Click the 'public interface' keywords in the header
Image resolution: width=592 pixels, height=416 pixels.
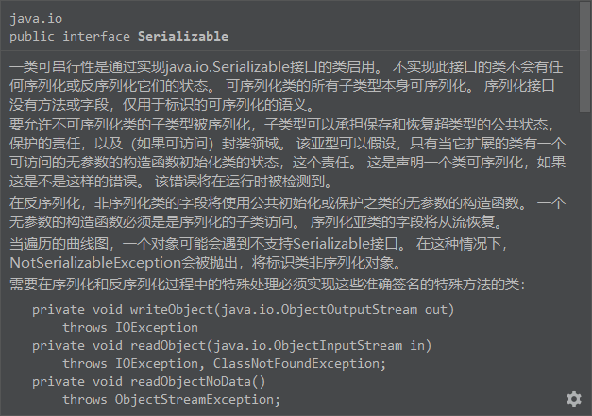(x=70, y=37)
